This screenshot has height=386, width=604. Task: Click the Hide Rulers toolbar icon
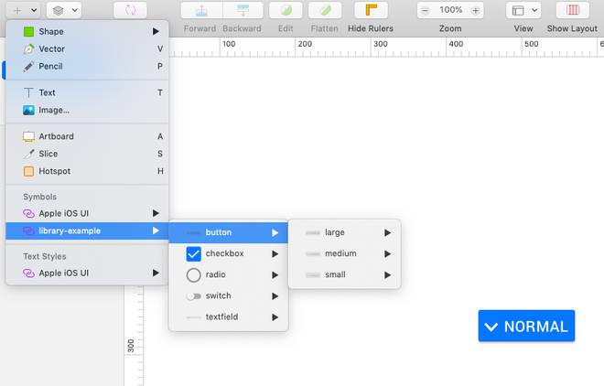[371, 11]
